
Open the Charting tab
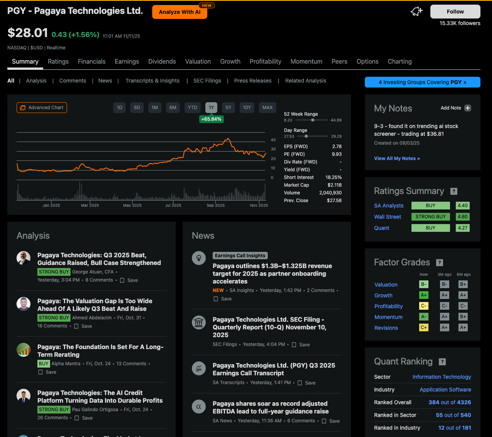[400, 62]
